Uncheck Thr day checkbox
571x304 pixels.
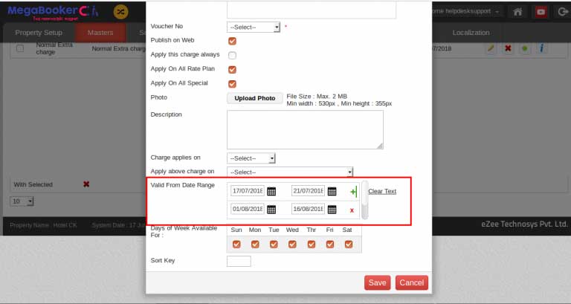click(312, 245)
